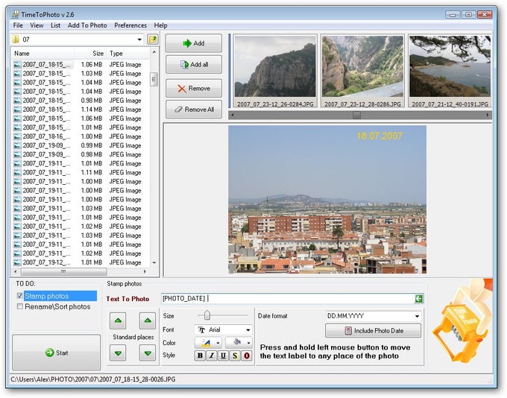Click the Include Photo Date button
The height and width of the screenshot is (398, 507).
point(374,331)
